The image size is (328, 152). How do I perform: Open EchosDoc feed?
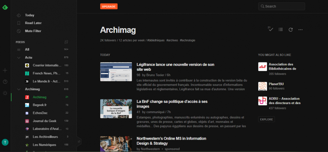click(40, 113)
